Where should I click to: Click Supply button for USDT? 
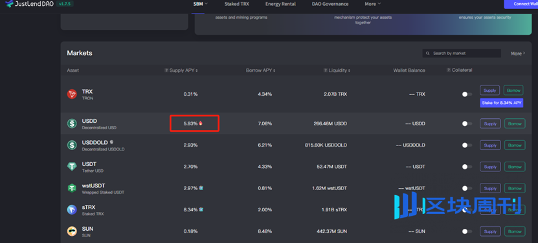(490, 167)
